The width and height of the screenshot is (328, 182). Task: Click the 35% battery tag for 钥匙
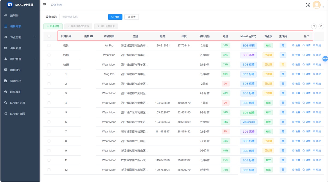point(225,45)
